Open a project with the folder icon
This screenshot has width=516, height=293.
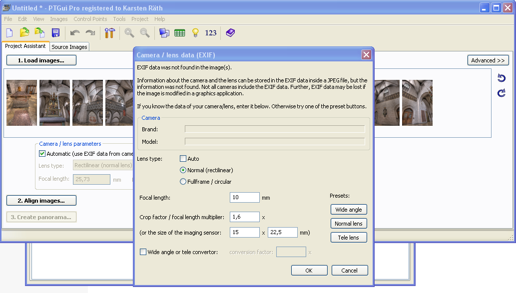point(24,33)
